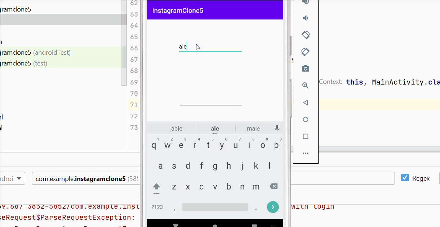Click the empty second text field in app
Screen dimensions: 440x227
coord(211,100)
